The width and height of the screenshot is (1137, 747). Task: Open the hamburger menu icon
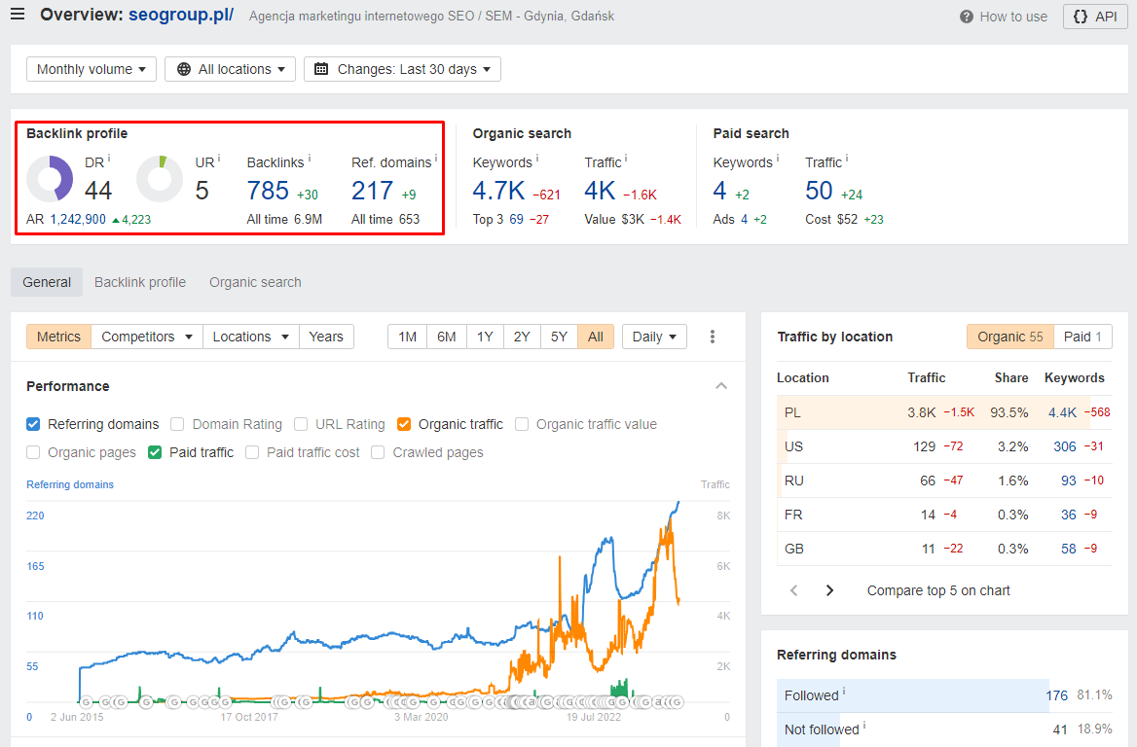tap(18, 15)
